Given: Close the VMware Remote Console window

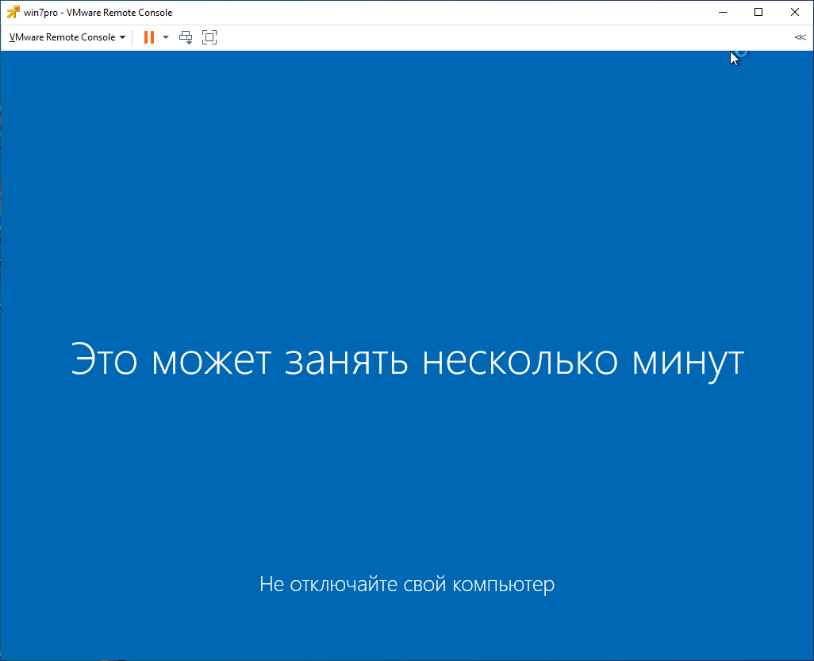Looking at the screenshot, I should coord(795,12).
